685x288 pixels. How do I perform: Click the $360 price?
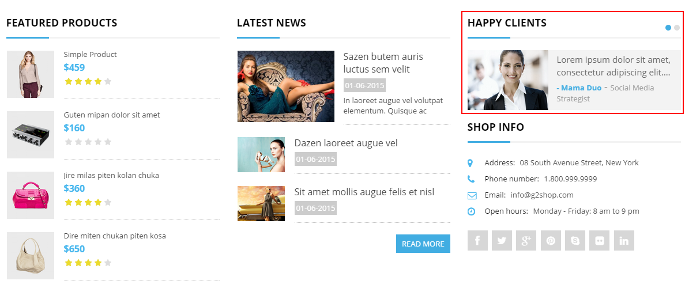coord(74,188)
